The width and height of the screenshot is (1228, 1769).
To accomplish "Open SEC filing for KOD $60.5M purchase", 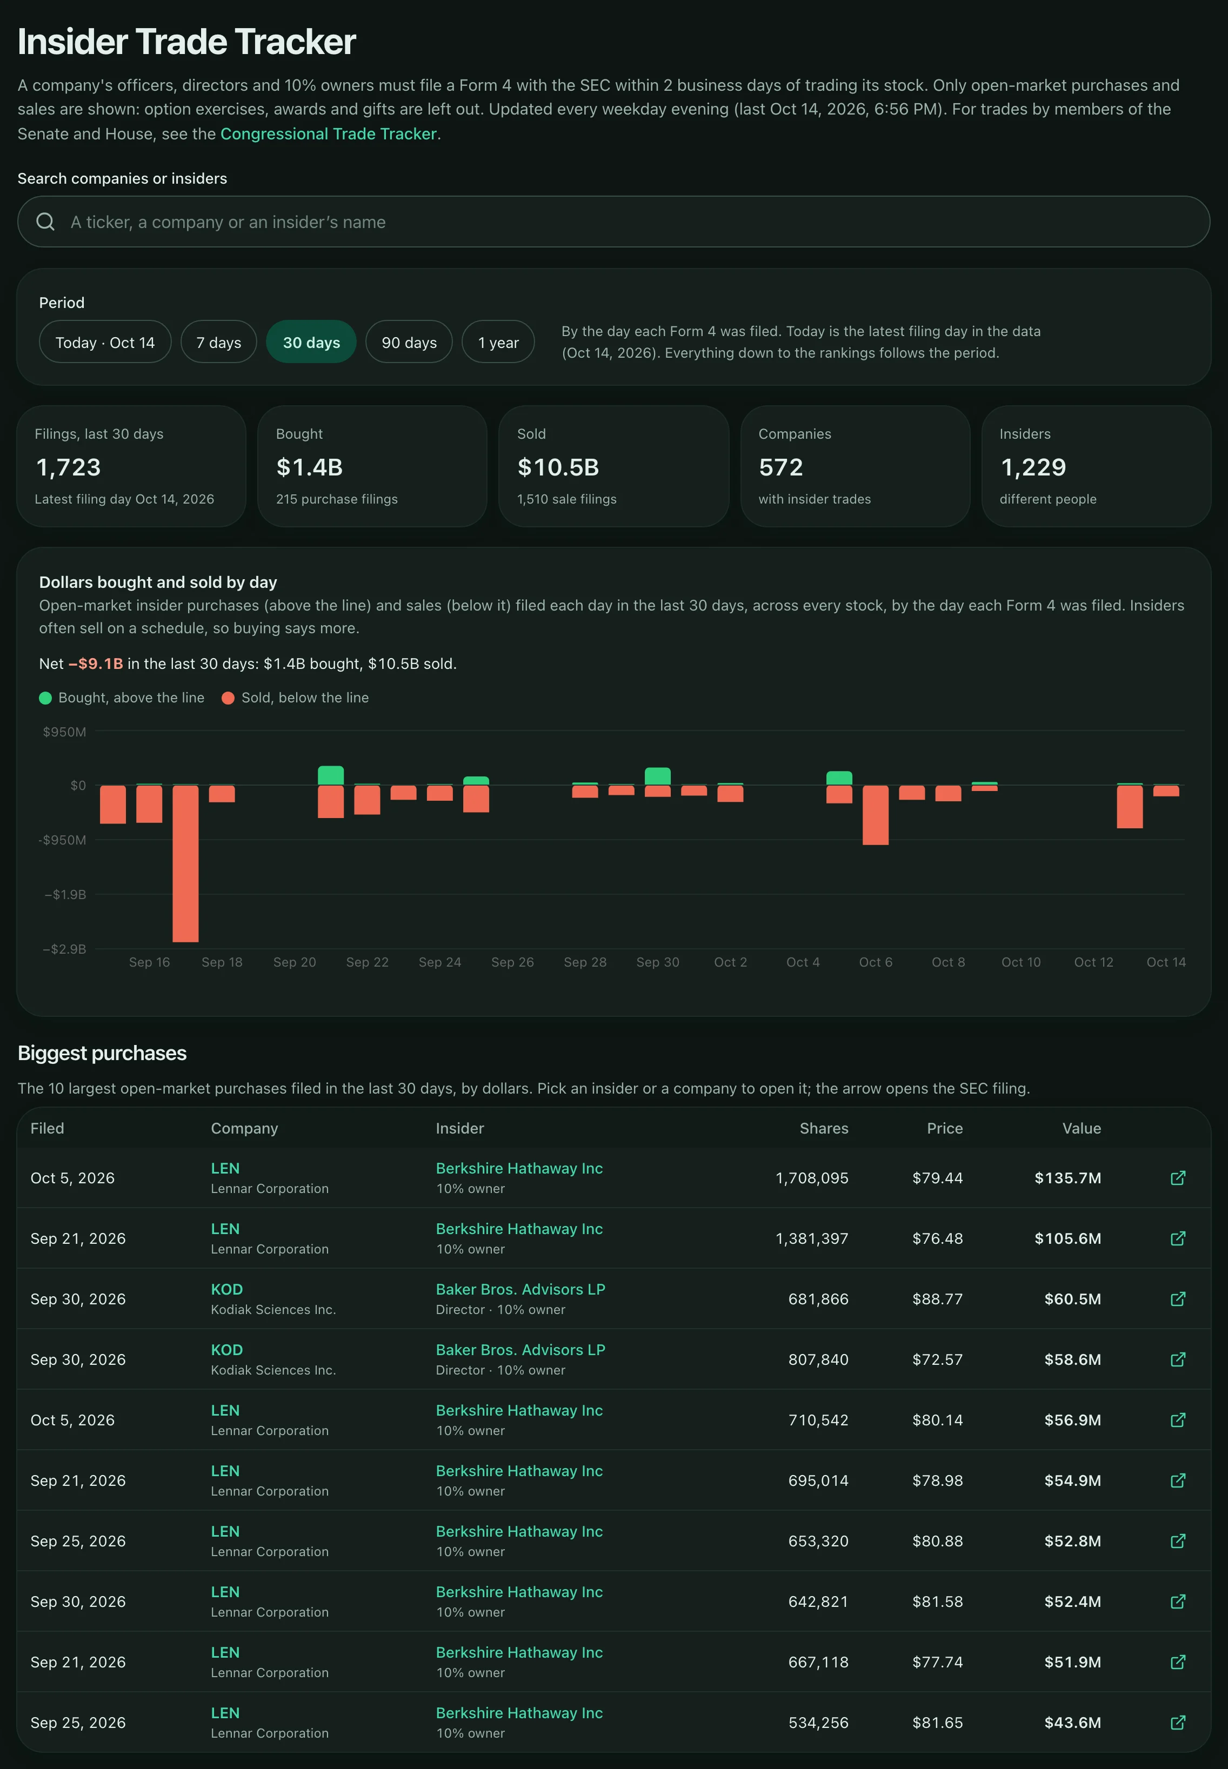I will pos(1177,1299).
